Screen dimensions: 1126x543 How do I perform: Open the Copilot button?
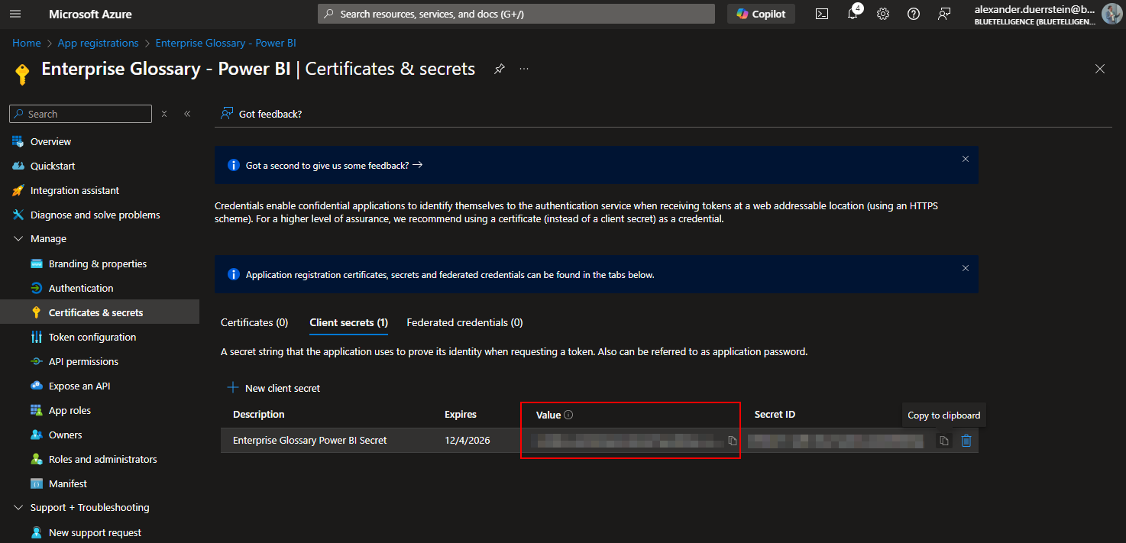(761, 14)
